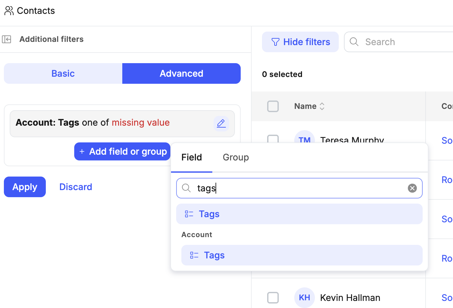This screenshot has height=308, width=453.
Task: Apply the current filters
Action: [25, 187]
